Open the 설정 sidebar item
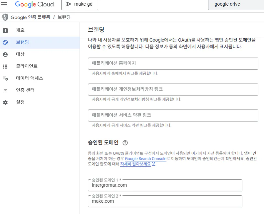This screenshot has height=214, width=264. coord(40,102)
